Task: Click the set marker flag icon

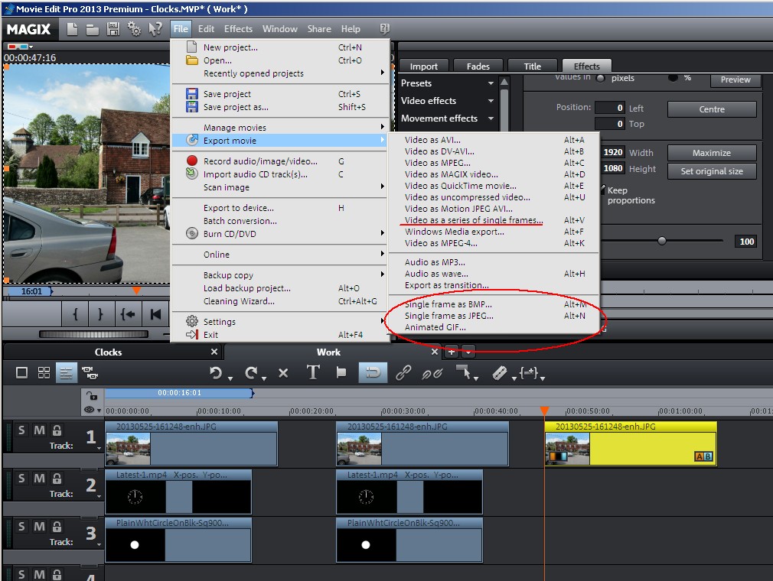Action: (341, 373)
